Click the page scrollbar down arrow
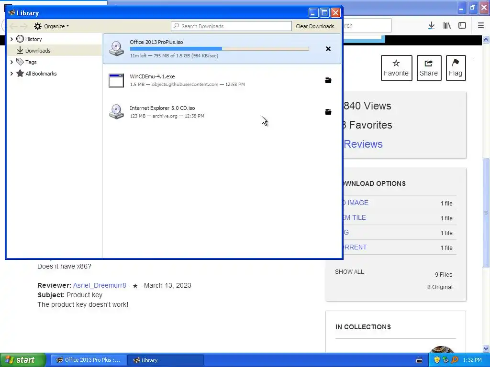The height and width of the screenshot is (367, 490). pos(486,348)
